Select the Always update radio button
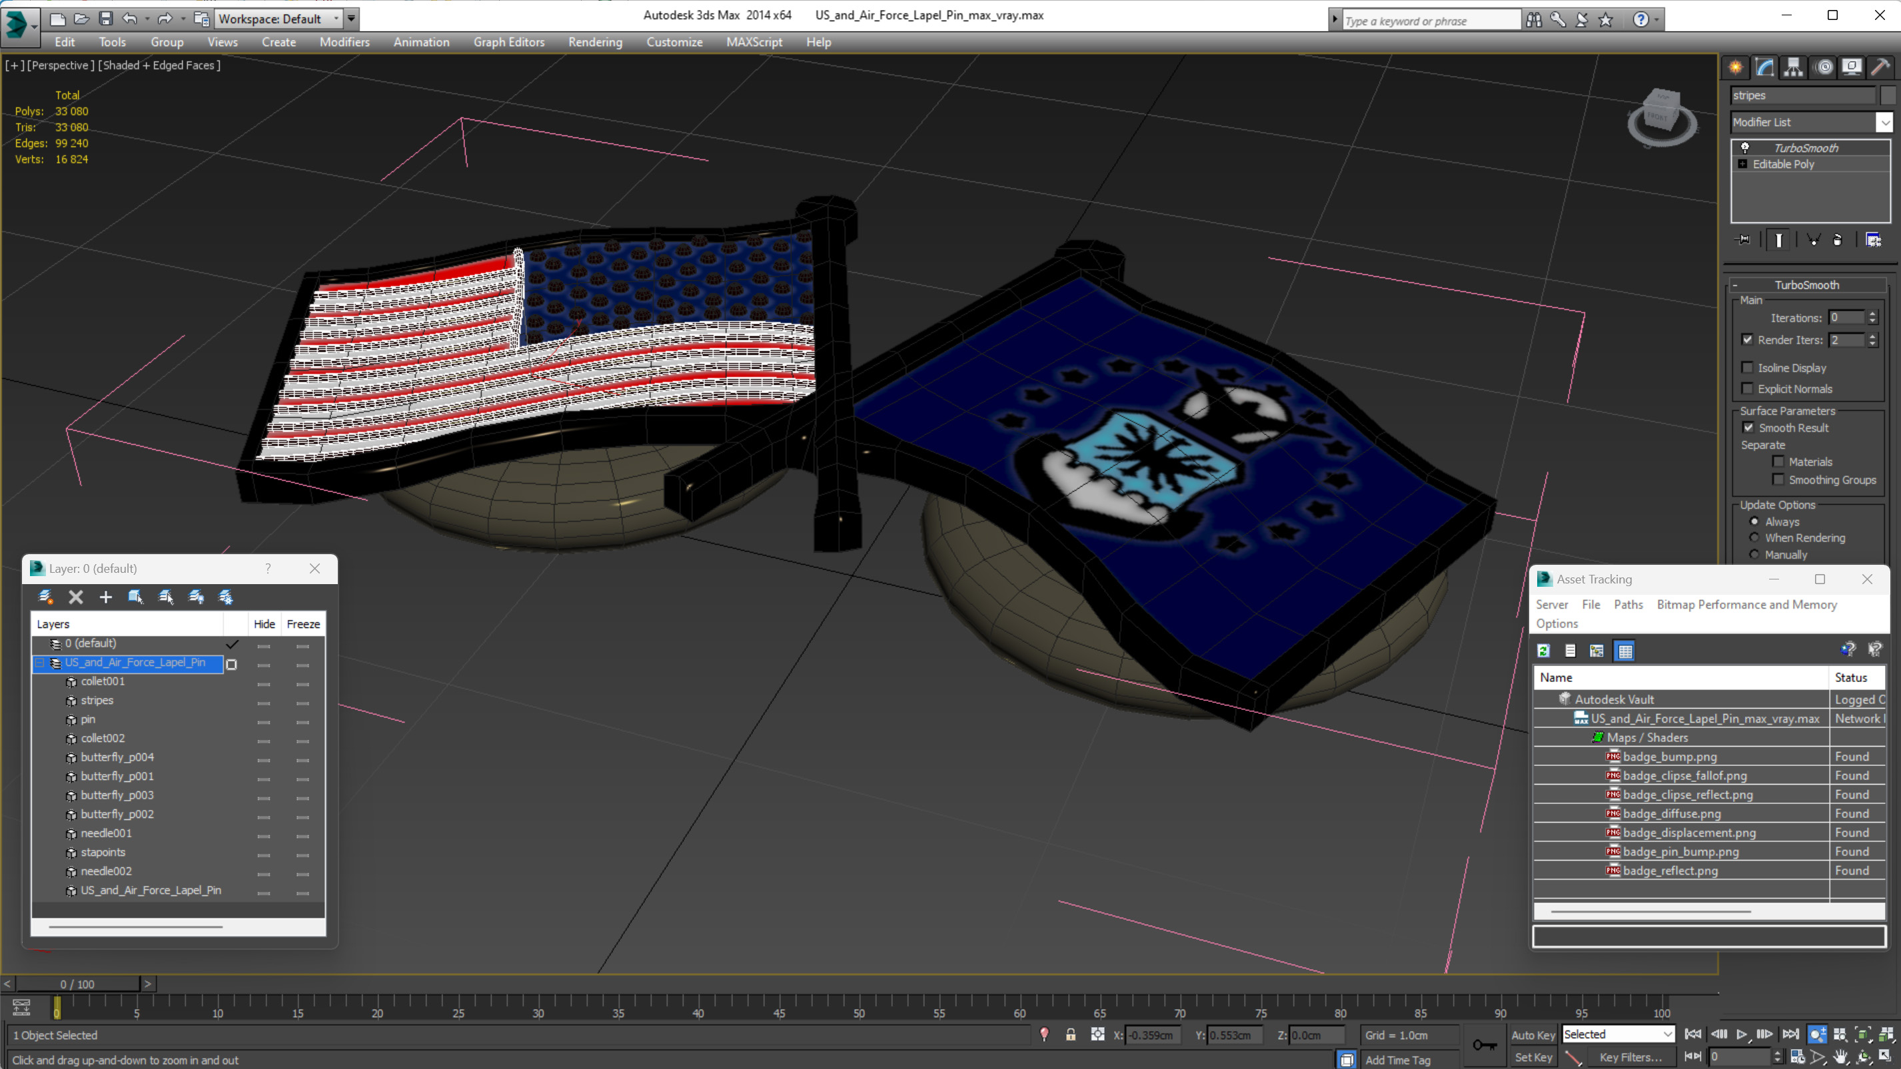The height and width of the screenshot is (1069, 1901). point(1754,521)
